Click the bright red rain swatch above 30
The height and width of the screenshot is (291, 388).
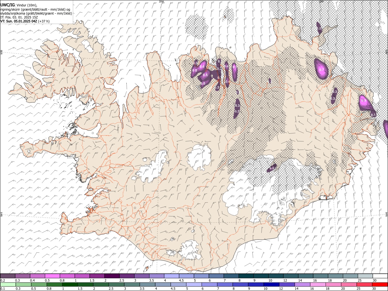(x=380, y=285)
